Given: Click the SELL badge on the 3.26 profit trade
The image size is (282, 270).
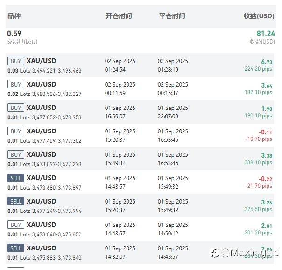Looking at the screenshot, I should click(x=16, y=201).
